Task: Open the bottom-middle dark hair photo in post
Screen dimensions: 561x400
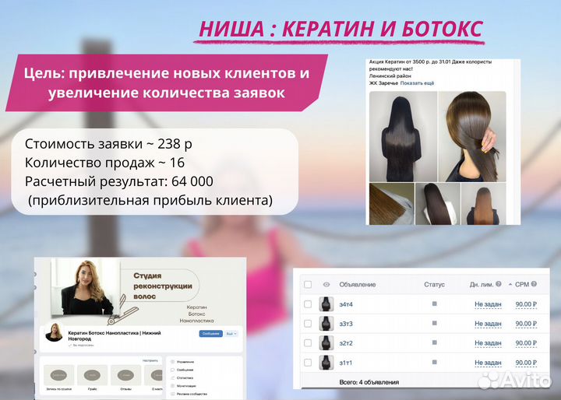Action: click(x=438, y=204)
